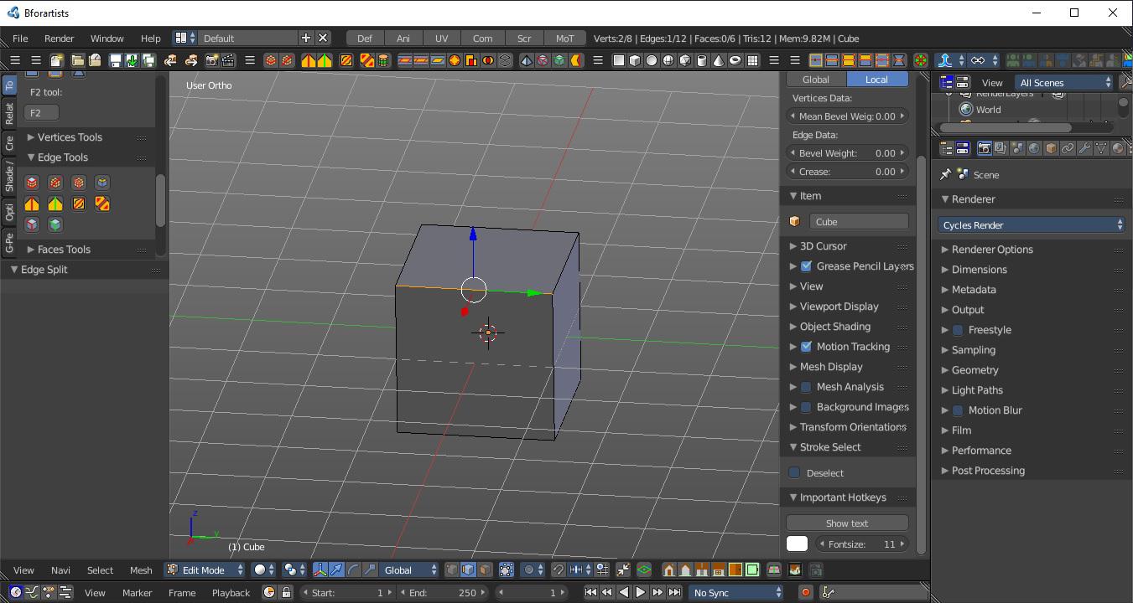Click the End frame field

click(444, 593)
